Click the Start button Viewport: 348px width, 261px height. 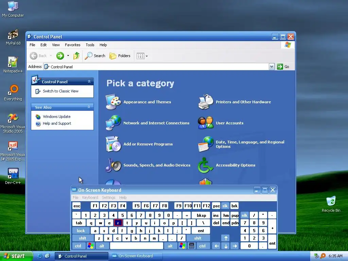(x=16, y=256)
